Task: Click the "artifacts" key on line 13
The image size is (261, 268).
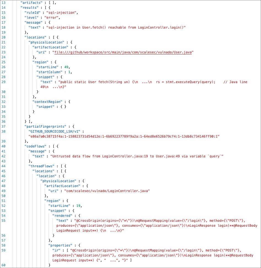Action: pos(30,3)
